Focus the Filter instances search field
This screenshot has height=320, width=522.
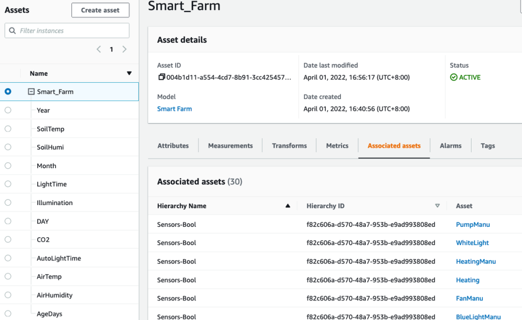(72, 30)
